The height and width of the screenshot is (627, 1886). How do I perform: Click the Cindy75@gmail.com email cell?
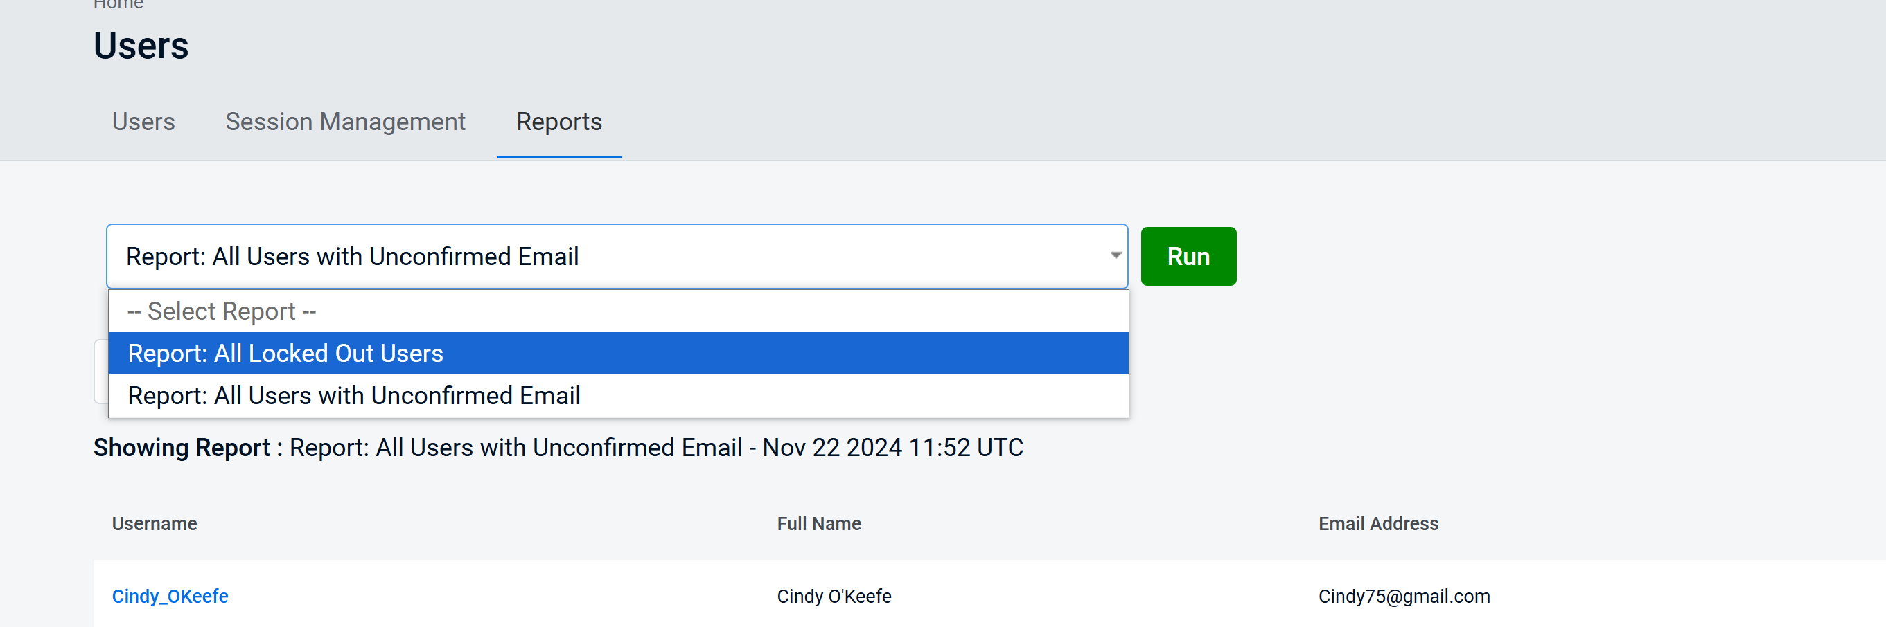click(x=1404, y=597)
